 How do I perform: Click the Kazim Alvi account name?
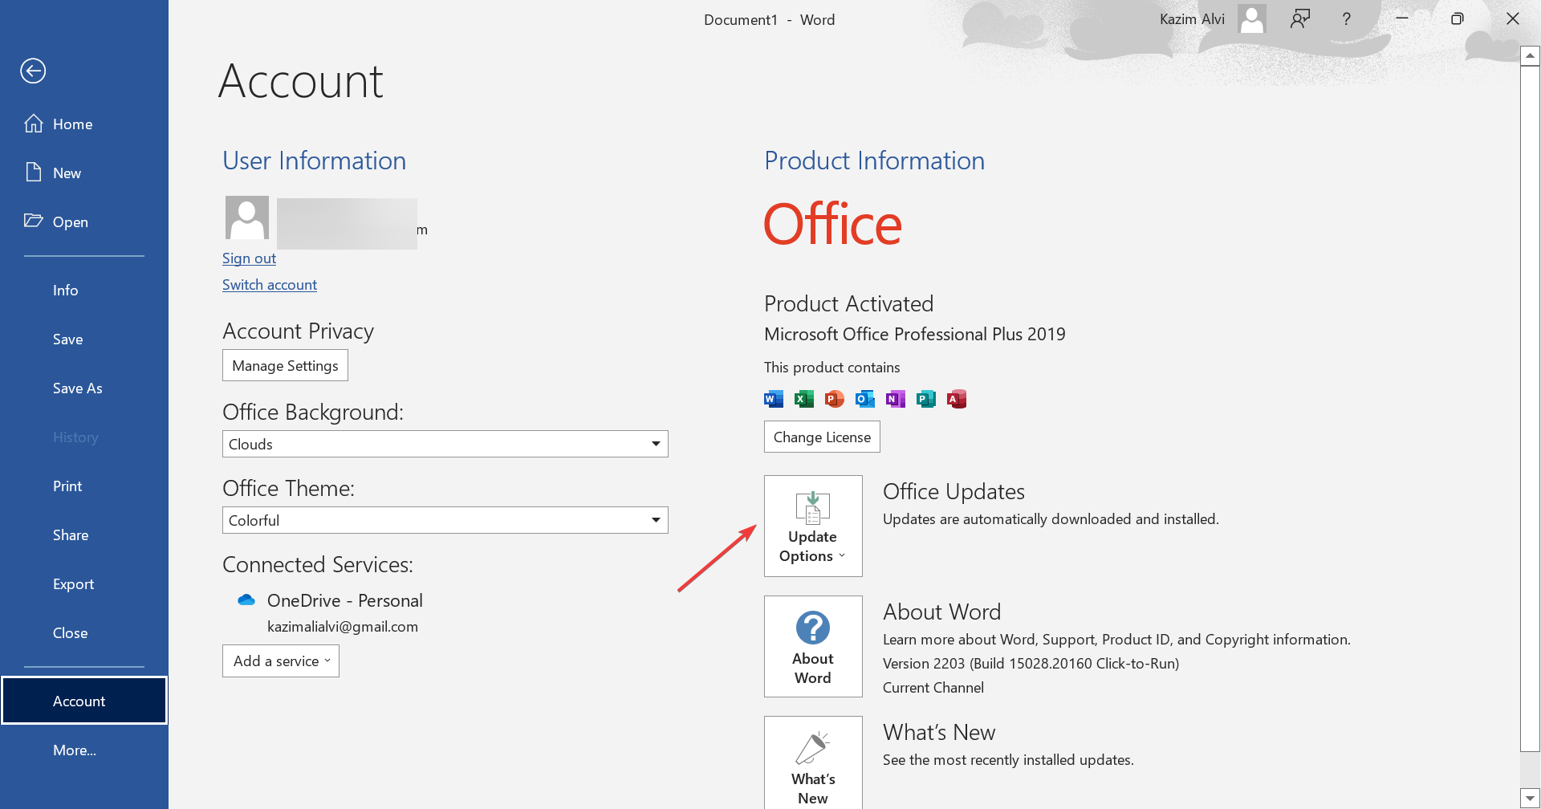coord(1192,19)
